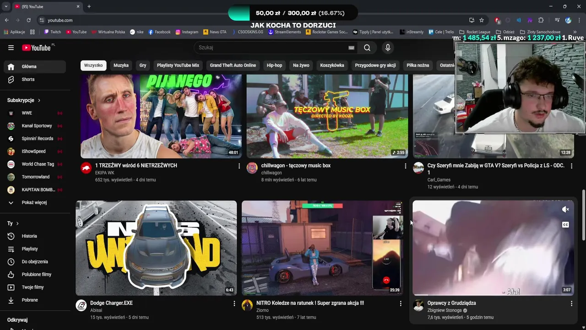Select the Gry filter chip
586x330 pixels.
point(143,65)
